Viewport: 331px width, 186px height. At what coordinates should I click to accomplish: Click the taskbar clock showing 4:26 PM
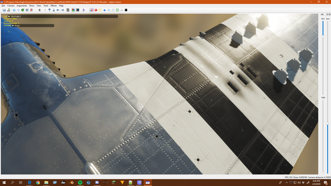pos(316,182)
